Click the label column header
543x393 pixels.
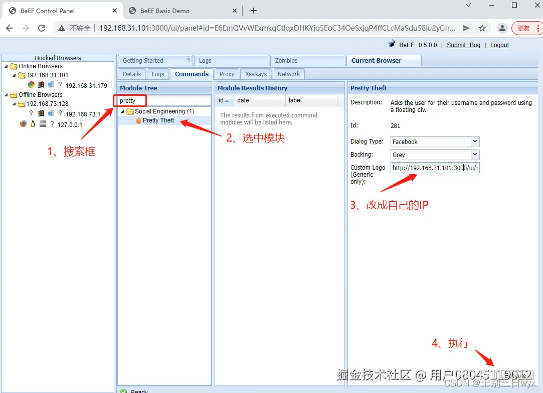pyautogui.click(x=311, y=100)
